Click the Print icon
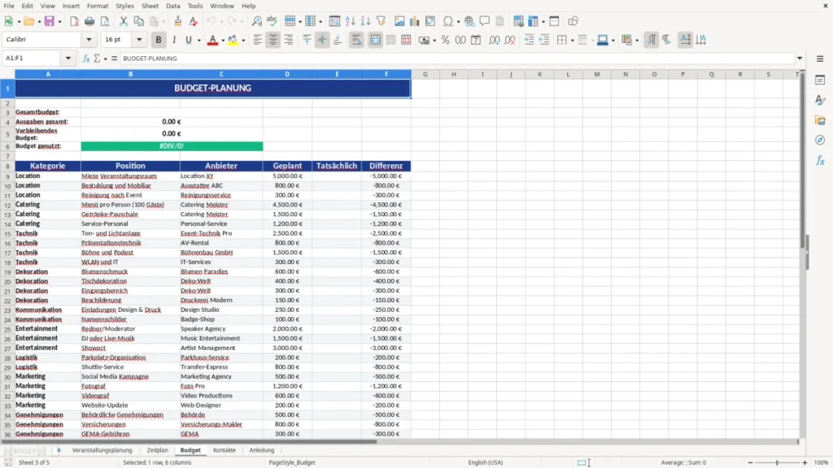 (89, 21)
